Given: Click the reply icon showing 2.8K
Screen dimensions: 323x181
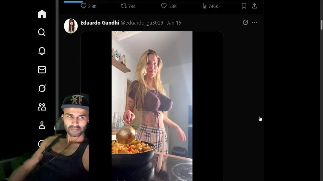Looking at the screenshot, I should coord(89,6).
